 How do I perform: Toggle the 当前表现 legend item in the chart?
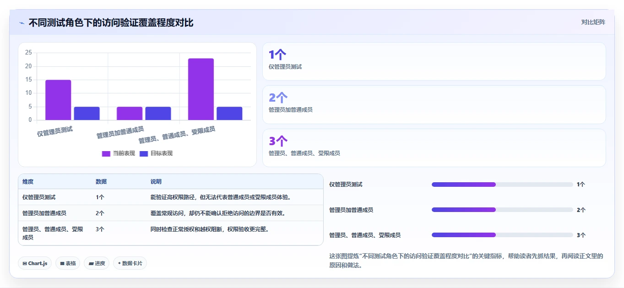[x=119, y=153]
